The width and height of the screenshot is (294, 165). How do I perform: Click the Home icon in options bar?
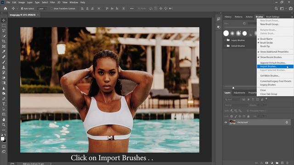tap(6, 9)
